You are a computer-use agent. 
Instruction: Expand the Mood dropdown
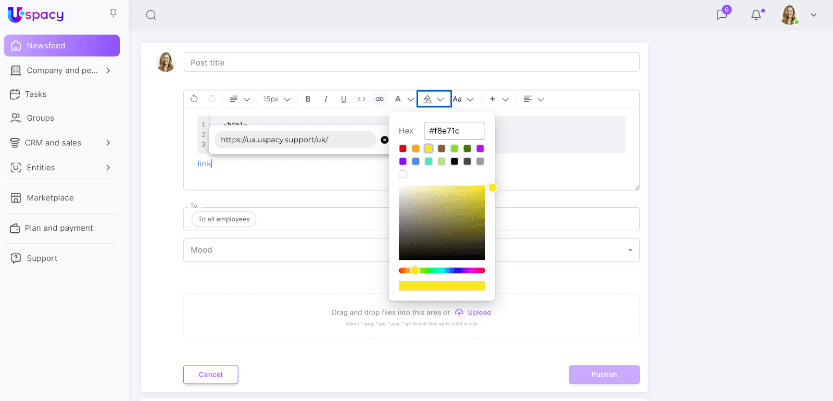pos(630,250)
